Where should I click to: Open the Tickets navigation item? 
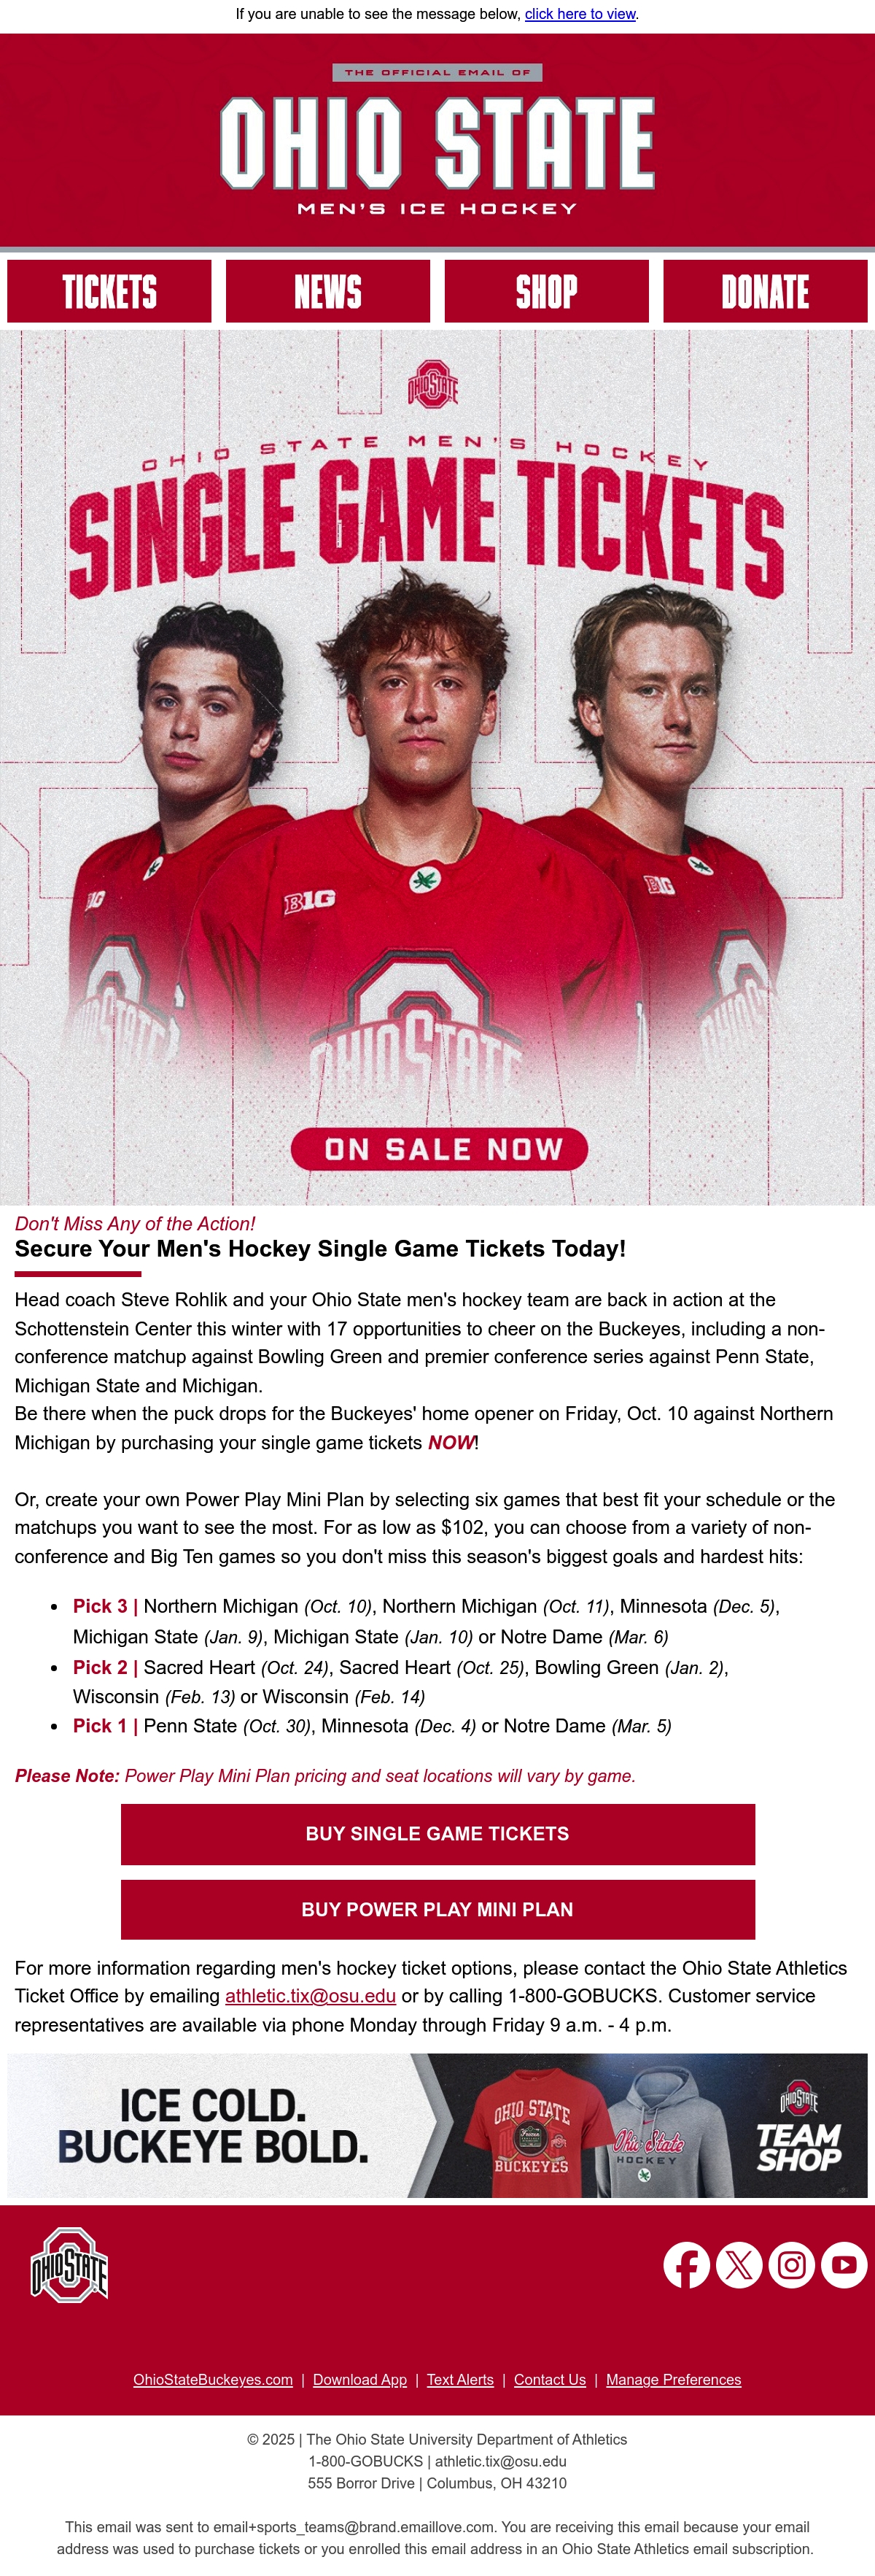pos(109,292)
